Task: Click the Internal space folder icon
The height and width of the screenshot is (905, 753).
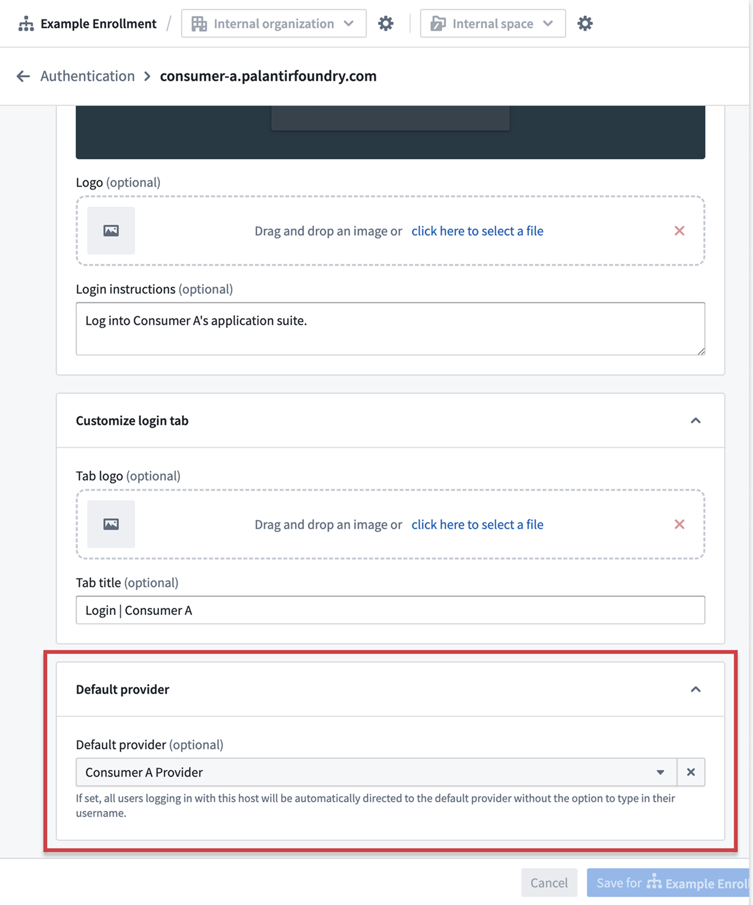Action: (x=438, y=23)
